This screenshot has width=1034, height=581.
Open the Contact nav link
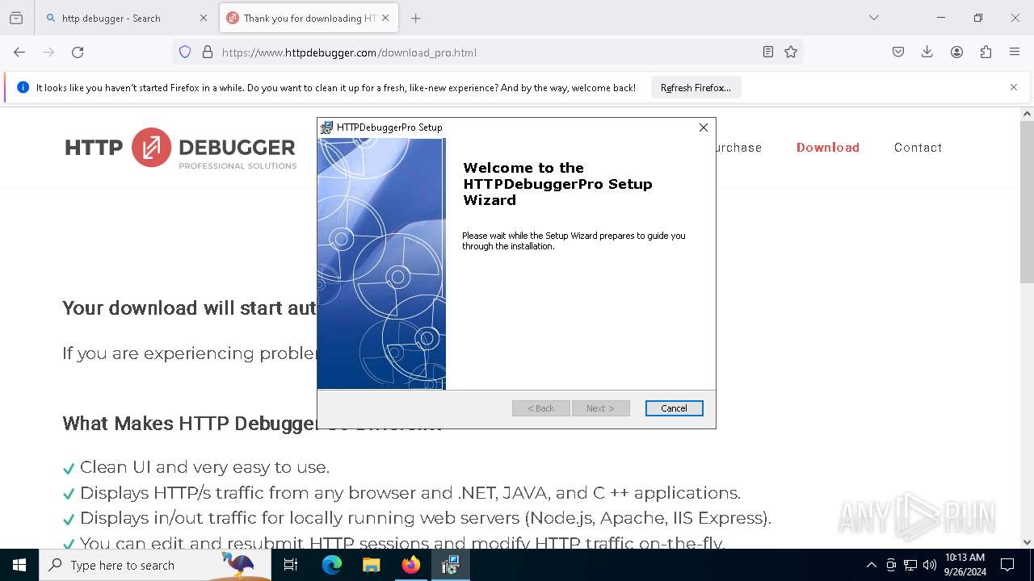point(918,148)
